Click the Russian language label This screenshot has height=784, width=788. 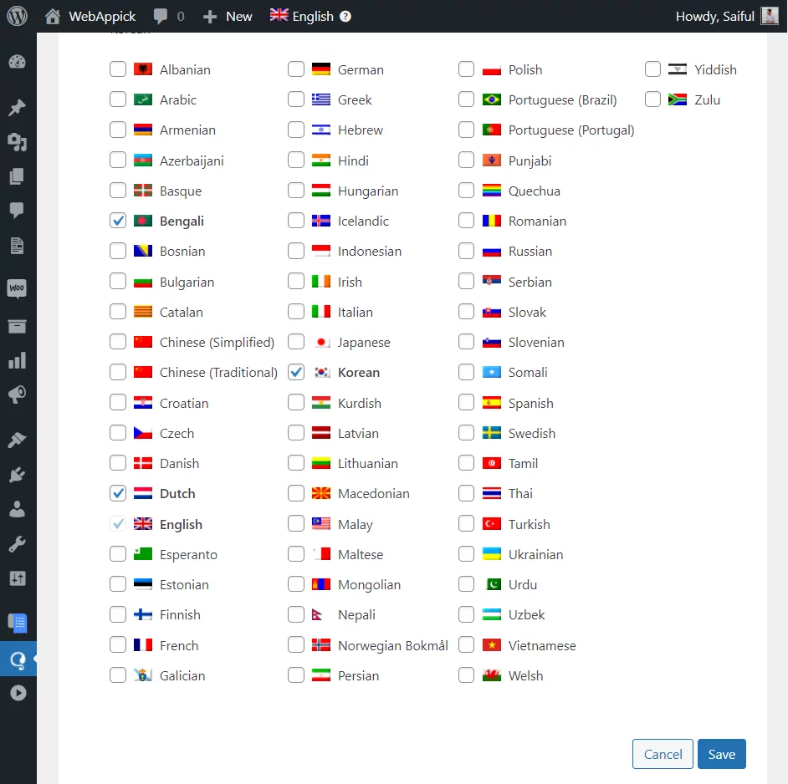tap(530, 251)
